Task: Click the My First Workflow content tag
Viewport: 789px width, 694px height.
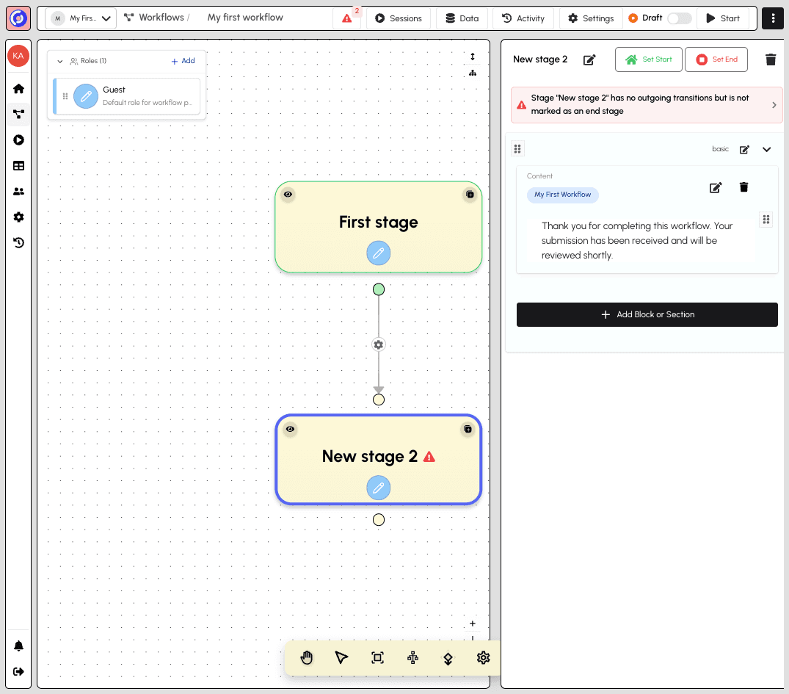Action: [562, 195]
